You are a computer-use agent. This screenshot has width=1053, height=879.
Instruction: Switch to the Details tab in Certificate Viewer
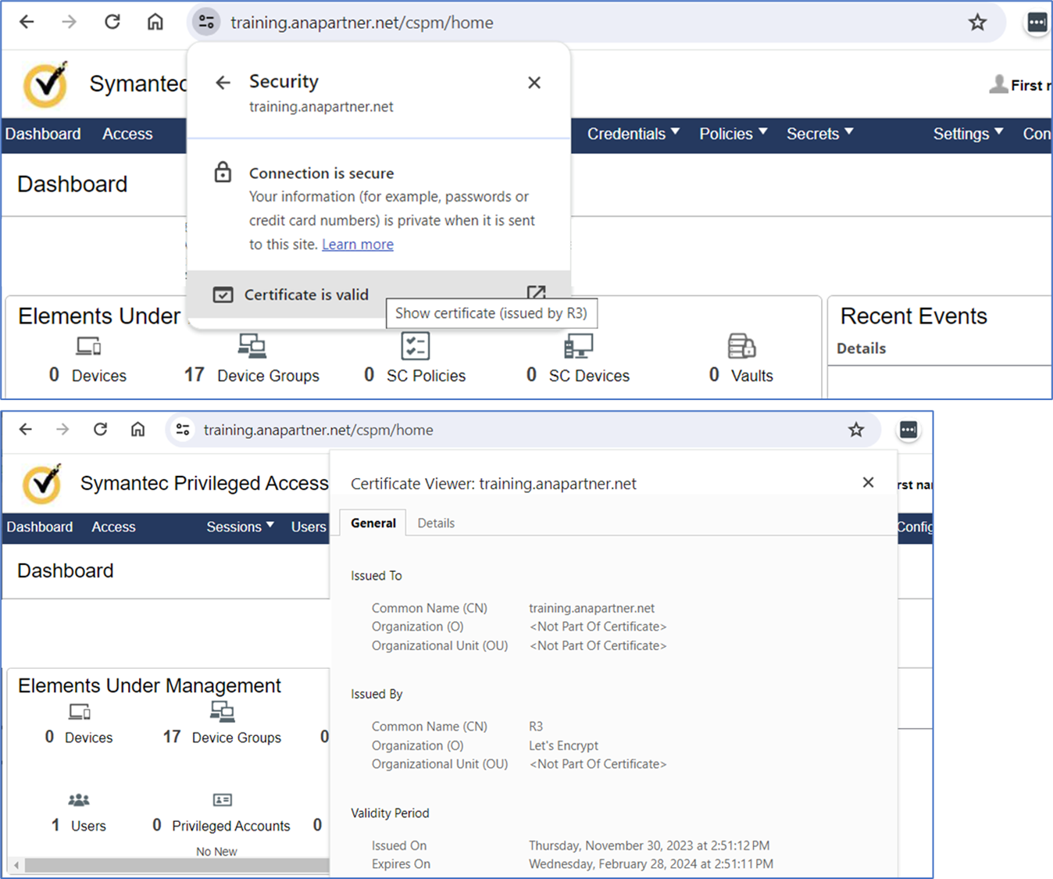(436, 523)
